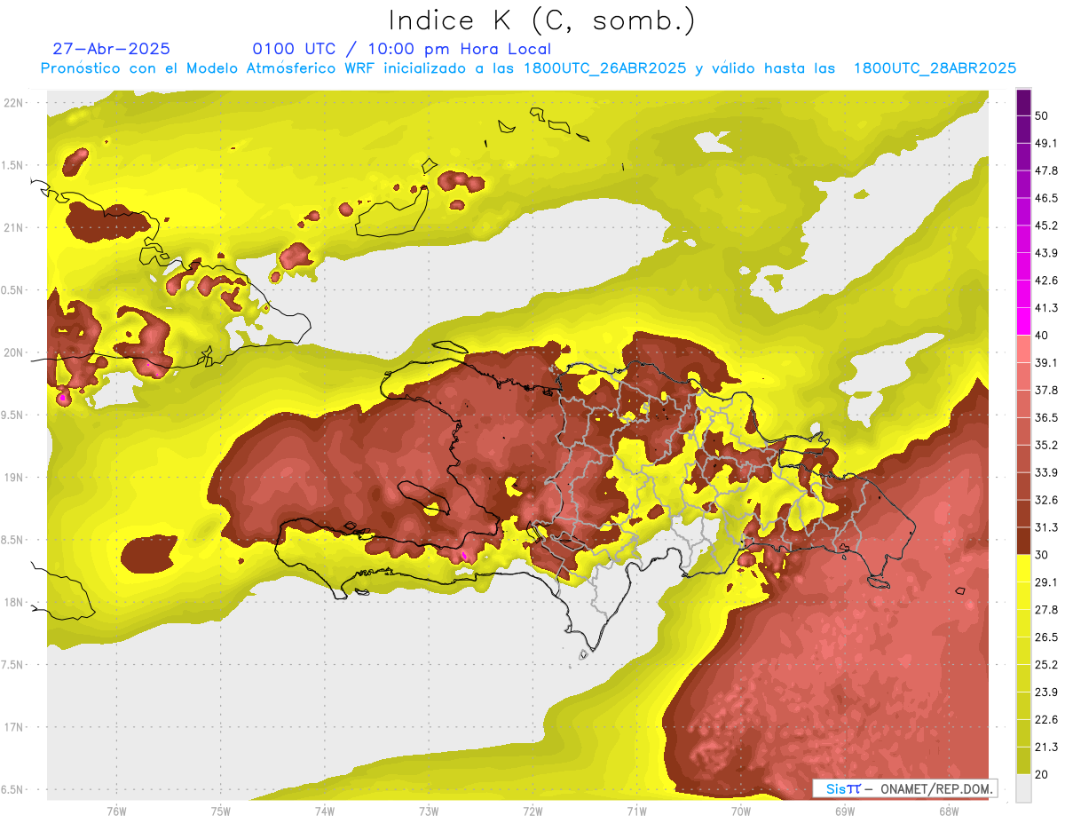Pick the bright yellow swatch between 29.1 and 30
Viewport: 1065px width, 823px height.
coord(1023,569)
